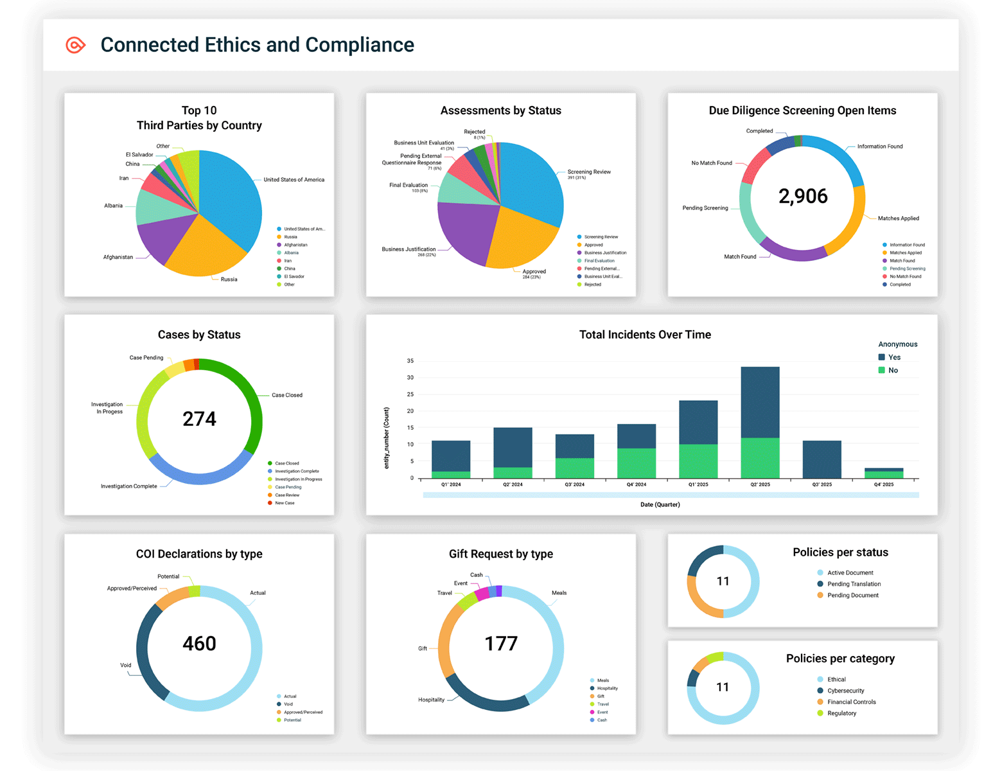1002x771 pixels.
Task: Select Cybersecurity in Policies per category legend
Action: (x=845, y=691)
